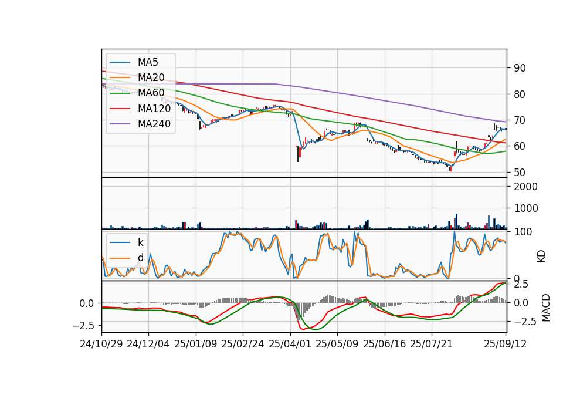563x405 pixels.
Task: Click the KD axis title label
Action: coord(541,256)
